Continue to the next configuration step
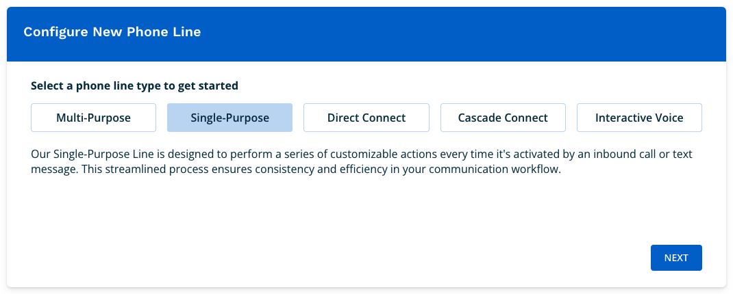 (x=675, y=258)
